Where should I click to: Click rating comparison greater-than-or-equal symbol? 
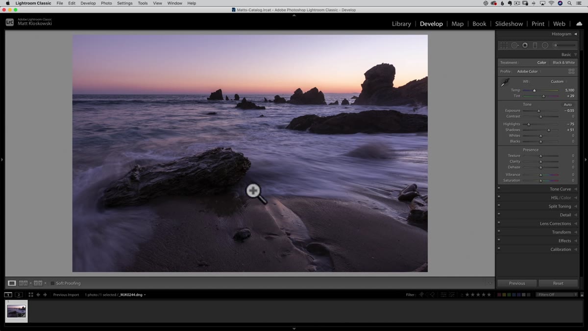coord(462,295)
